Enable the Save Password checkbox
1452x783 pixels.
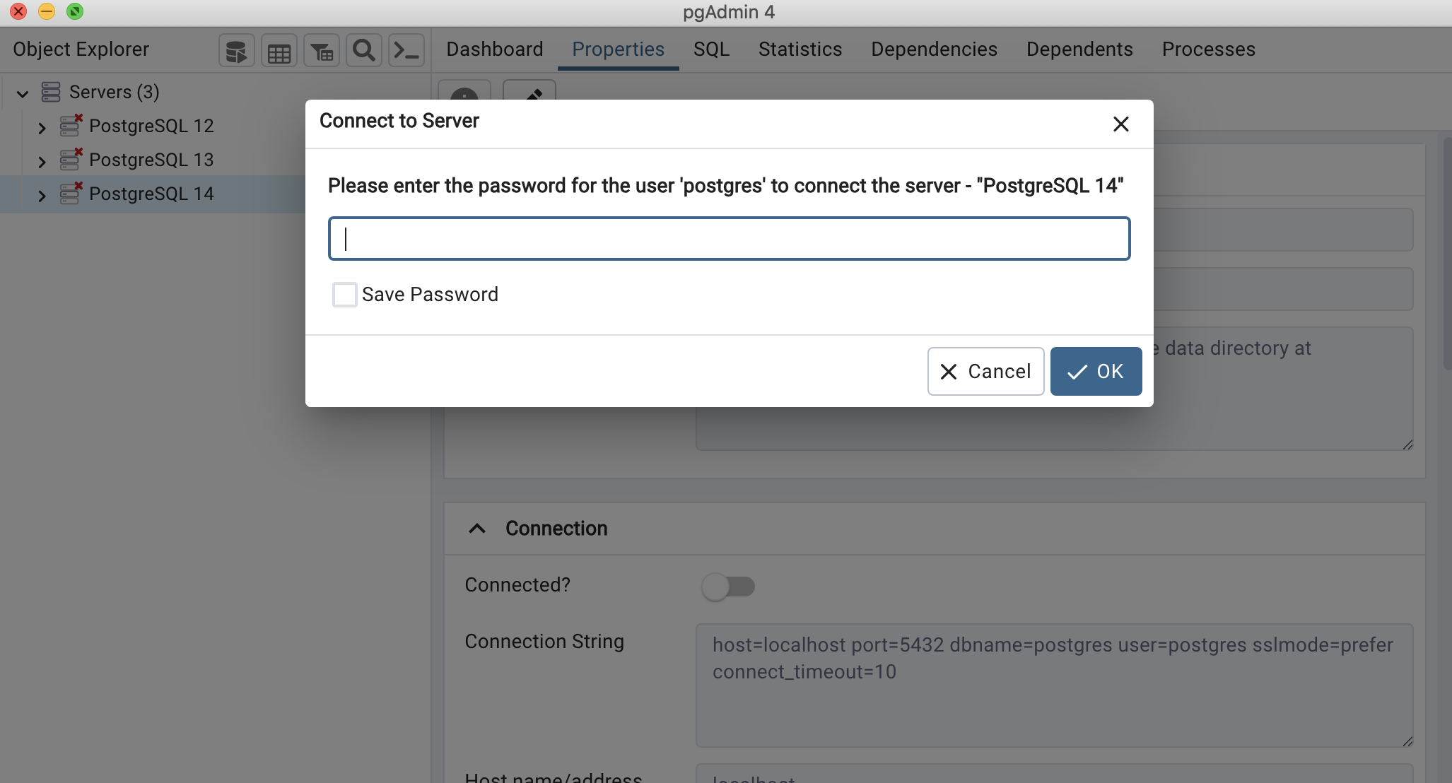[344, 295]
